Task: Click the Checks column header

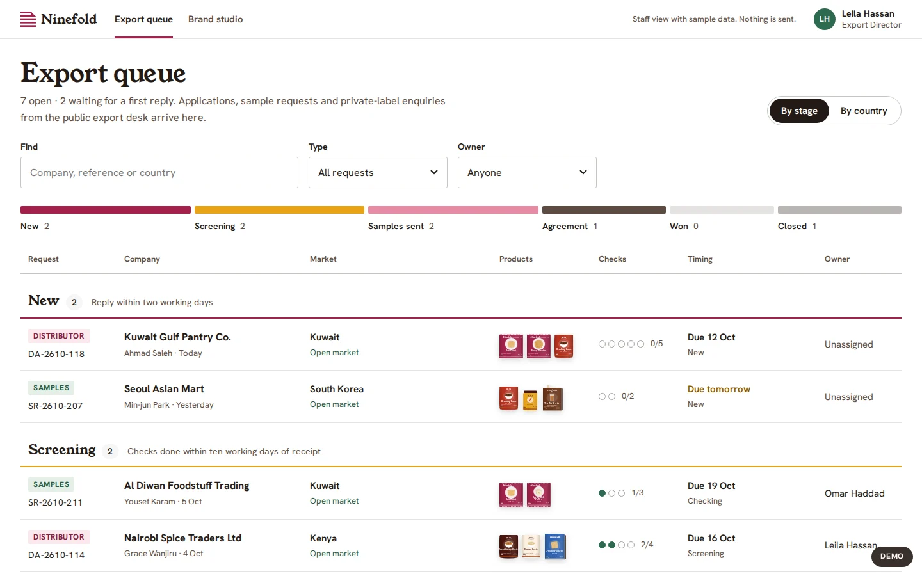Action: [x=612, y=259]
